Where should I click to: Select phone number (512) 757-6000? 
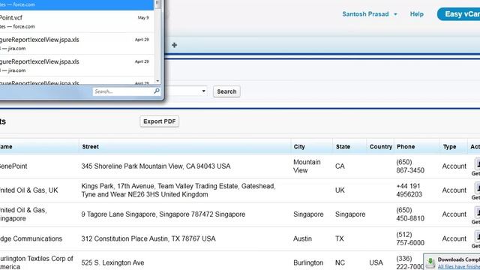click(x=410, y=238)
